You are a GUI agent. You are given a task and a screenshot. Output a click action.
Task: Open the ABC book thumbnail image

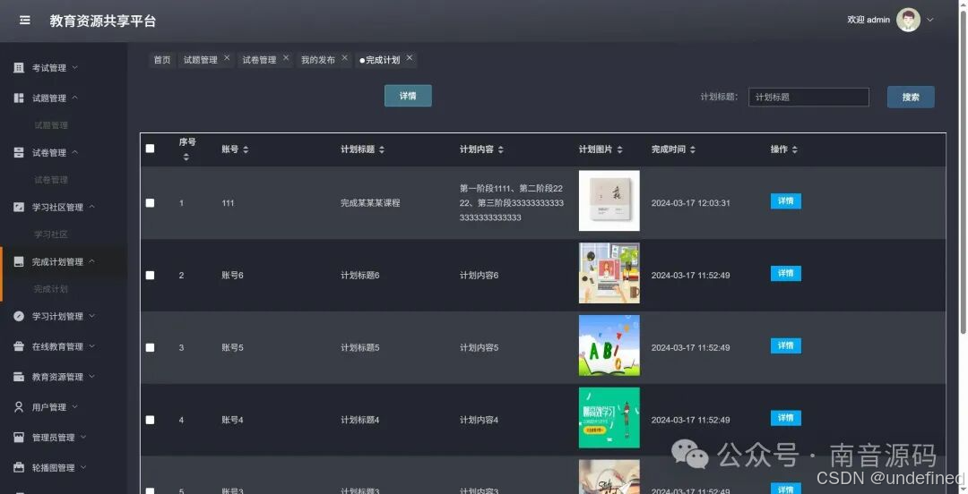609,345
